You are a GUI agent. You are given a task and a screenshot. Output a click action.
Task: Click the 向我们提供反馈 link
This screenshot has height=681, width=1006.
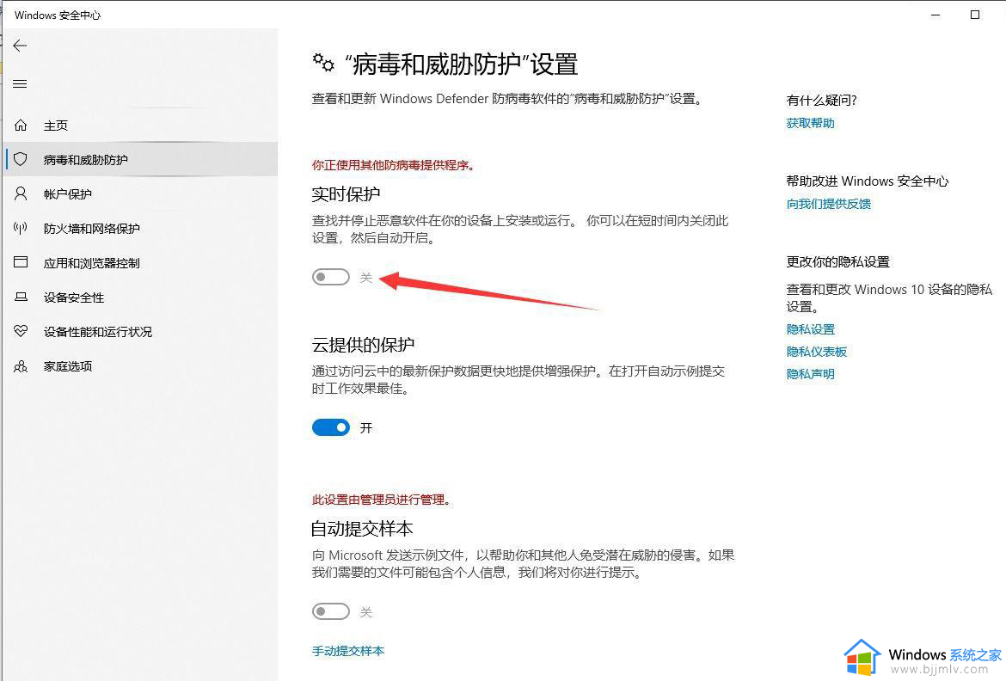[829, 204]
